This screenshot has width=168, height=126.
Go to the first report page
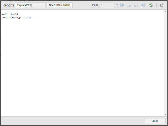click(x=122, y=5)
